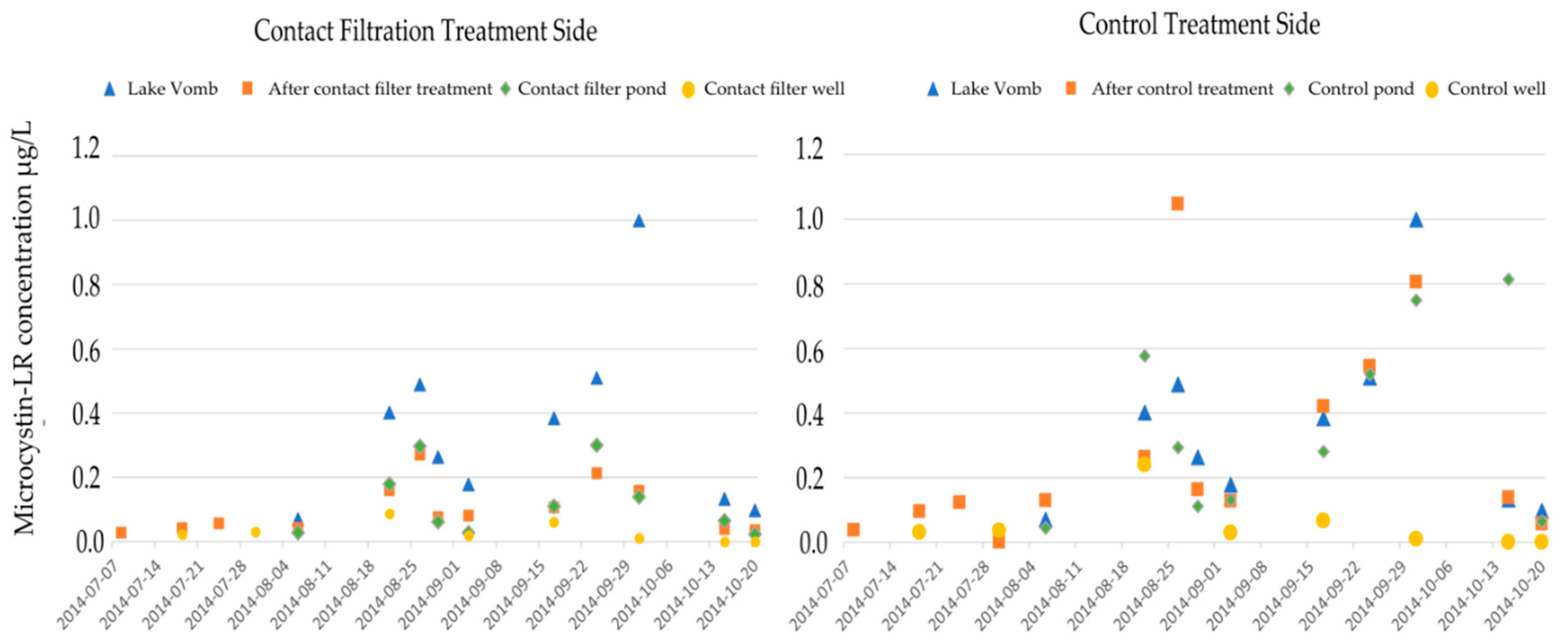Image resolution: width=1559 pixels, height=643 pixels.
Task: Click the orange square above 1.0 in the right chart
Action: pos(1177,204)
